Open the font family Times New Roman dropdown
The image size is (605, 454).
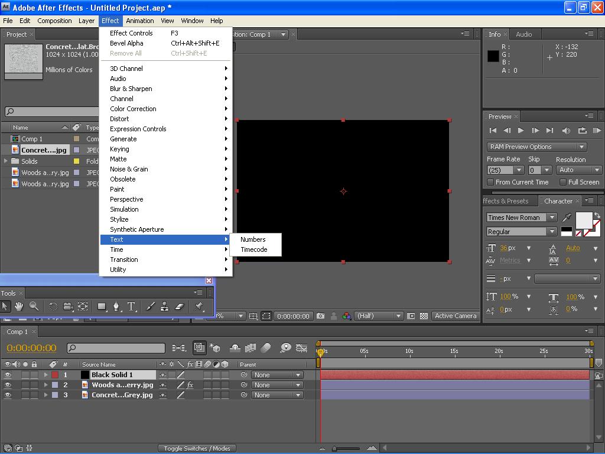tap(522, 218)
